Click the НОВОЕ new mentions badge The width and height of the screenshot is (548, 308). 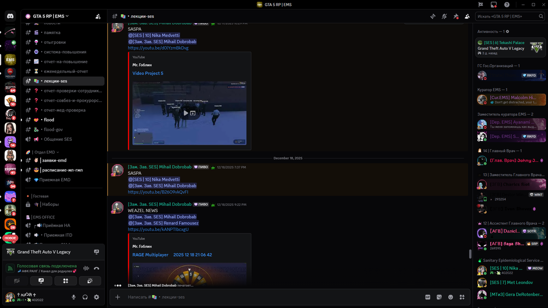(x=10, y=238)
